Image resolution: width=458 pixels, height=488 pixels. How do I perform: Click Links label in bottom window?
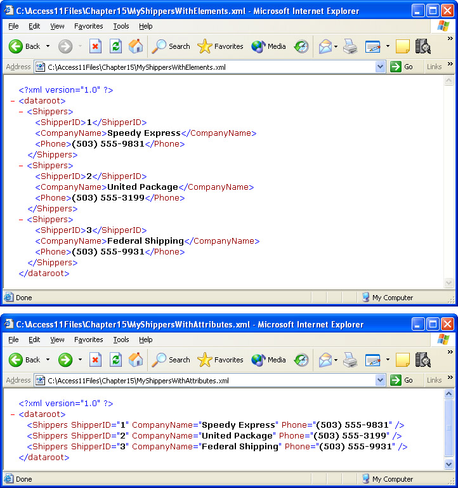coord(434,380)
